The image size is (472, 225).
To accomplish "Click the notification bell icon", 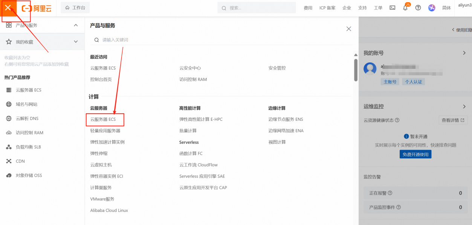I will 405,8.
